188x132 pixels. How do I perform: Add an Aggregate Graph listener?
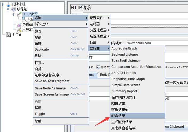click(x=137, y=48)
